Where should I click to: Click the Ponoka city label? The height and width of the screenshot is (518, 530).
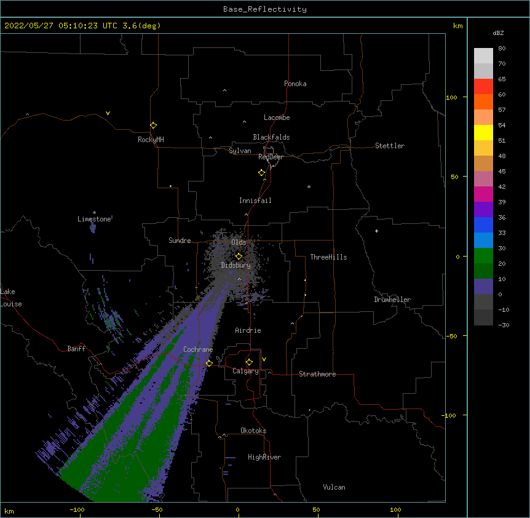click(x=295, y=84)
